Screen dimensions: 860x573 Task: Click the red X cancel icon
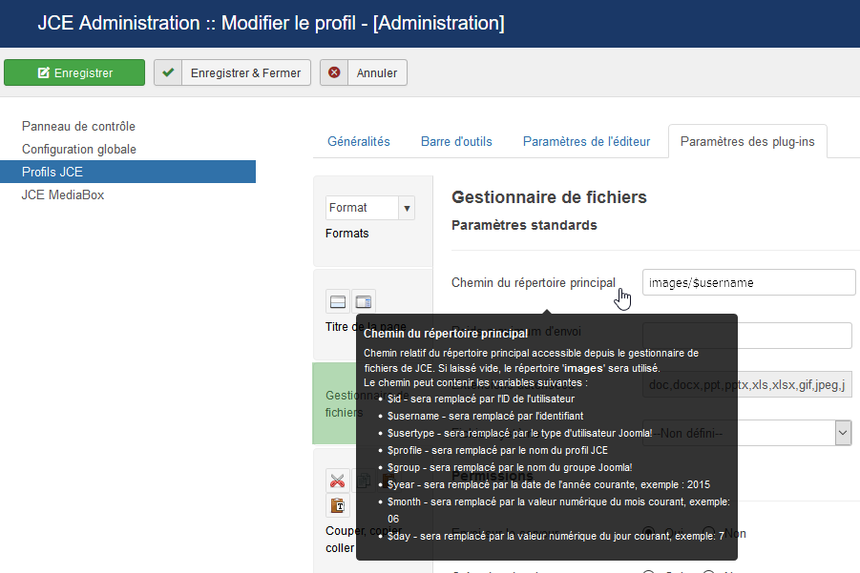point(334,72)
